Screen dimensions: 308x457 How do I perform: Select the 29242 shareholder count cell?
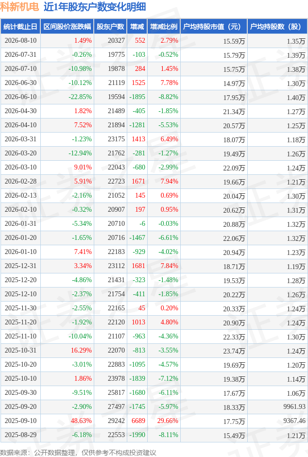(x=116, y=421)
